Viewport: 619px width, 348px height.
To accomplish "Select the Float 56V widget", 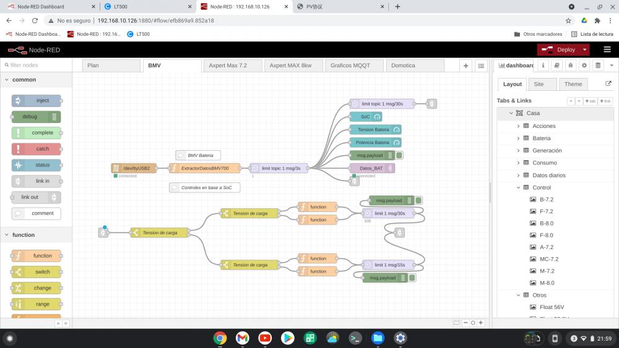I will [552, 307].
